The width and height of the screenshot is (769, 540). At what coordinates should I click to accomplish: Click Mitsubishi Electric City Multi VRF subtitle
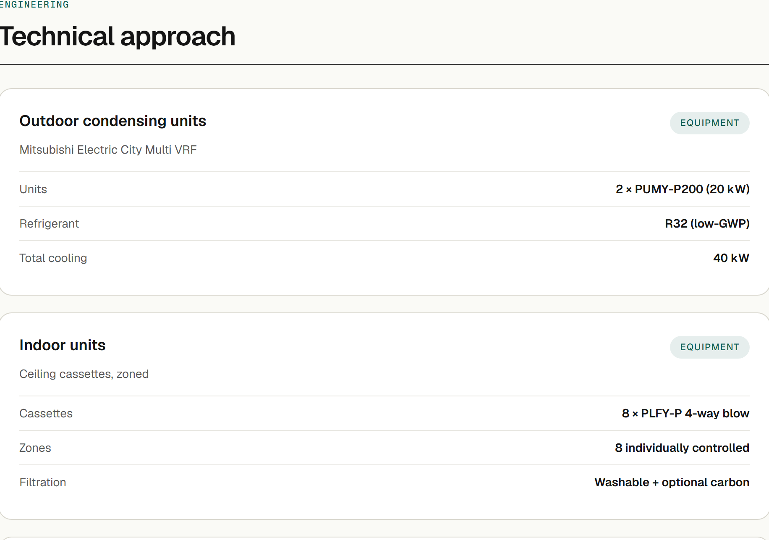pyautogui.click(x=108, y=150)
